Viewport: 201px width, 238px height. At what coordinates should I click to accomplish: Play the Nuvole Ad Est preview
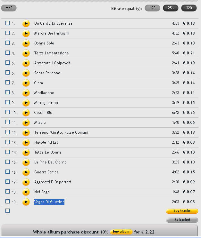click(26, 142)
